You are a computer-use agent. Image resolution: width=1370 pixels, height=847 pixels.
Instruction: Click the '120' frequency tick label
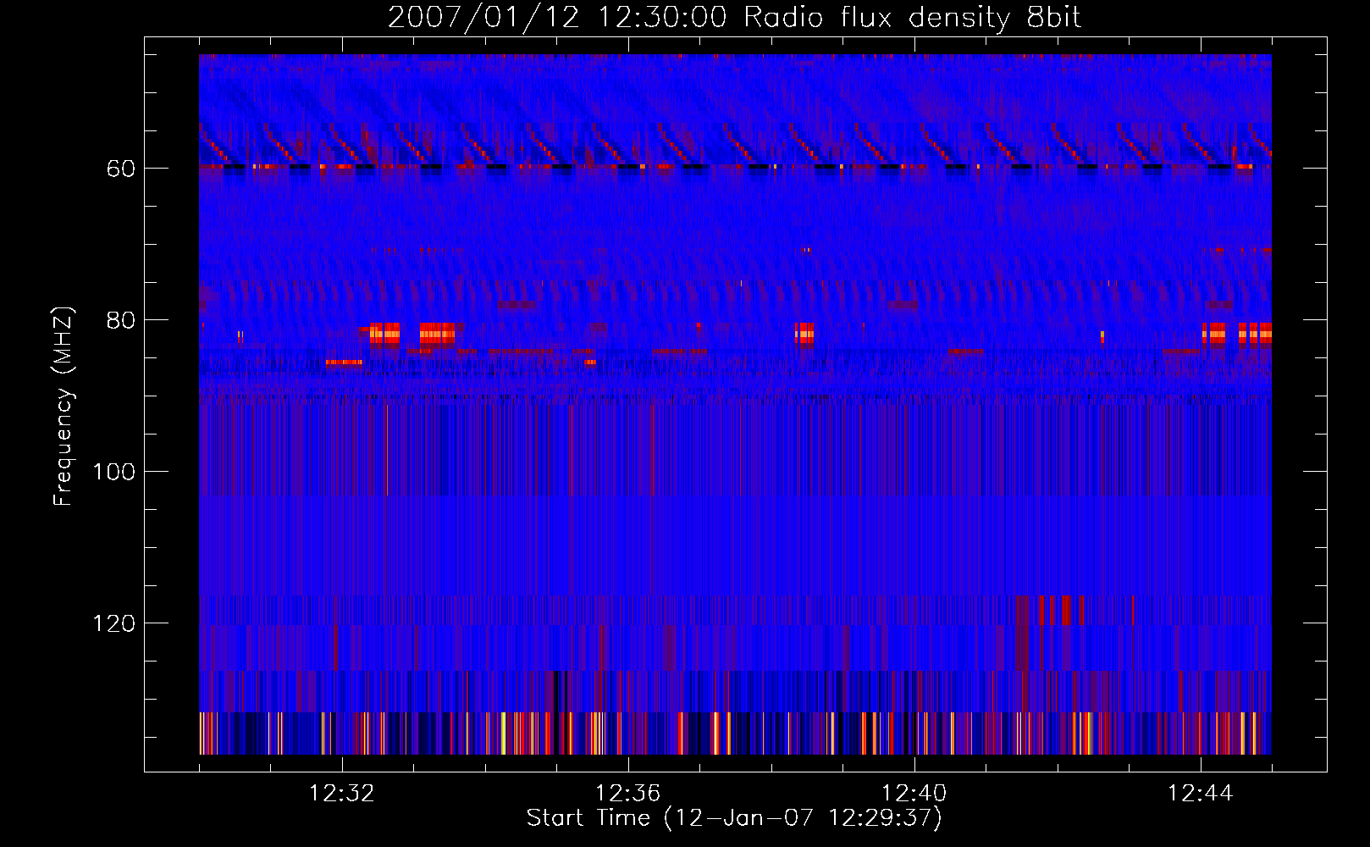114,623
